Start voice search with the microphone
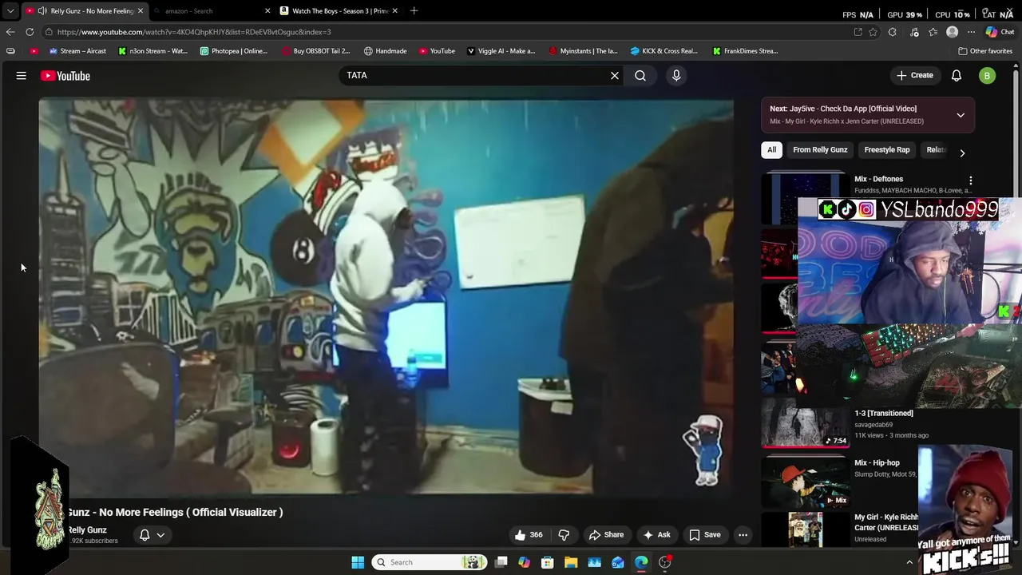Screen dimensions: 1022x575 676,76
